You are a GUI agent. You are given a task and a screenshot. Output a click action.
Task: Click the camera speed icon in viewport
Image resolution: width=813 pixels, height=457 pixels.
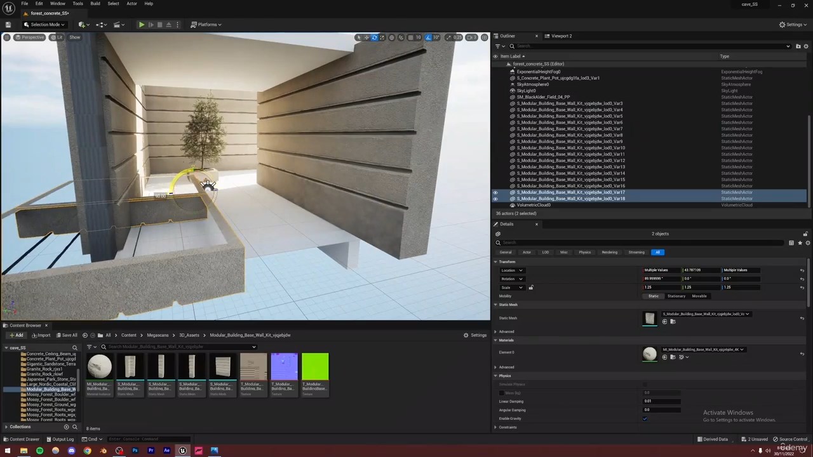pyautogui.click(x=470, y=37)
